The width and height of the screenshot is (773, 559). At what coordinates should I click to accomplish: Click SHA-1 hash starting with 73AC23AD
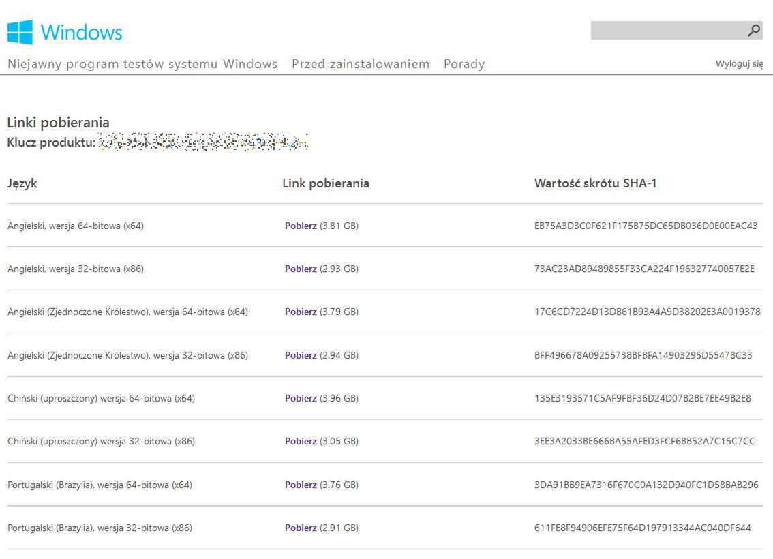644,269
